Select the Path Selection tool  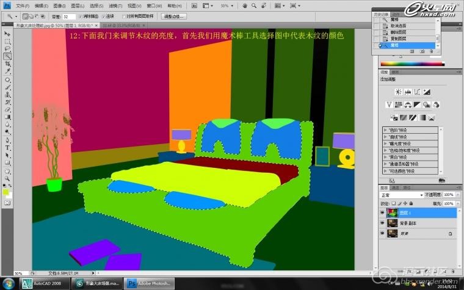point(7,155)
